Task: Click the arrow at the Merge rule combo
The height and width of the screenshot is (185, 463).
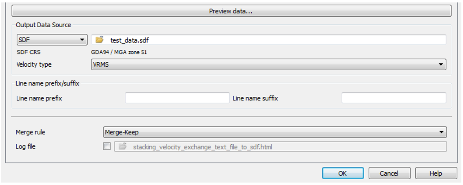Action: tap(441, 132)
